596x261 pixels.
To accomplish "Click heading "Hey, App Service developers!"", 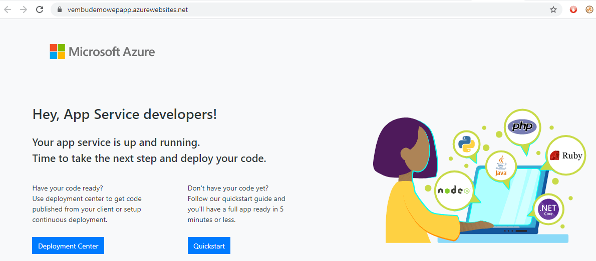I will click(125, 114).
